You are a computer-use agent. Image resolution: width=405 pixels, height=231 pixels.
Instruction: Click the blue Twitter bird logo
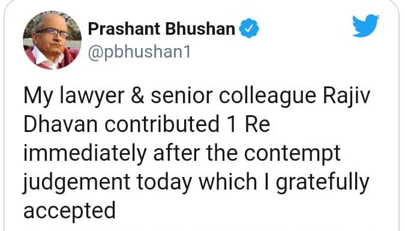coord(366,26)
